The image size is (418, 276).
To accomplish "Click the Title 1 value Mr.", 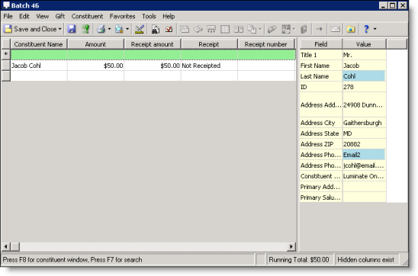I will pos(364,55).
